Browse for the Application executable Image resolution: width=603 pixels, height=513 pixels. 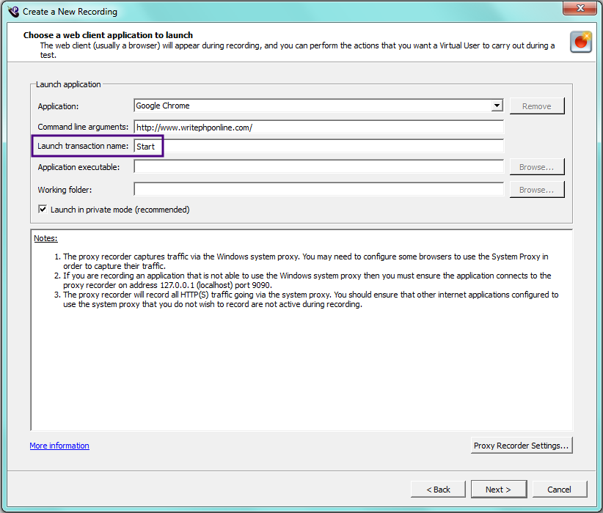coord(536,167)
